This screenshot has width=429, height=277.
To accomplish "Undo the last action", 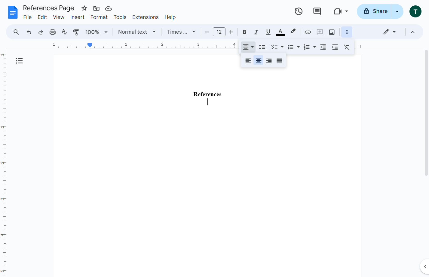I will point(29,32).
